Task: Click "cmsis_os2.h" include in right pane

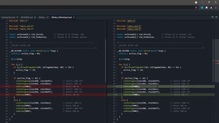Action: tap(134, 26)
